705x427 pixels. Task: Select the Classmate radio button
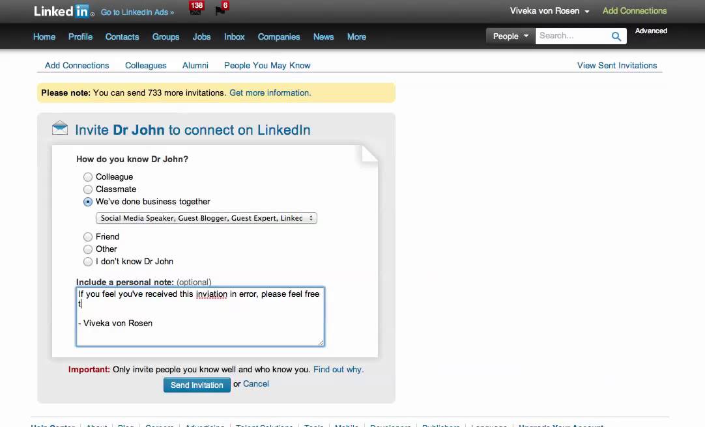(x=88, y=189)
